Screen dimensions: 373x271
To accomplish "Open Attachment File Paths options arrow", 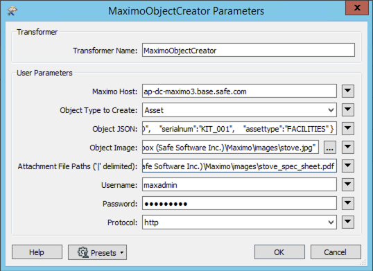I will [348, 166].
